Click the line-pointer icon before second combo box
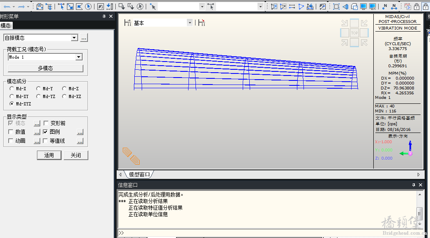 coord(211,7)
